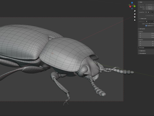154x116 pixels.
Task: Click the dark red negative X gizmo handle
Action: [134, 5]
